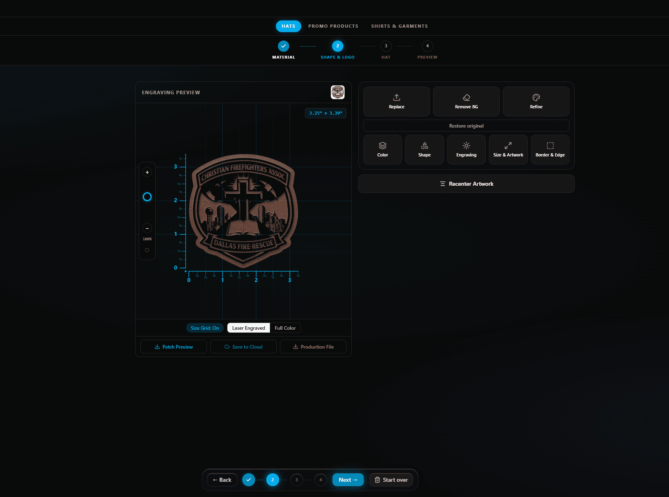This screenshot has width=669, height=497.
Task: Select the Shape & Logo step in top stepper
Action: tap(338, 50)
